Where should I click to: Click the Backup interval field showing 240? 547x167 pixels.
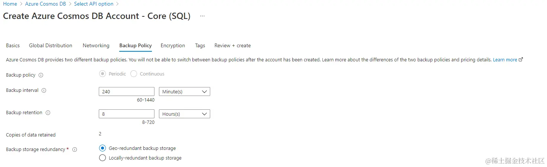click(127, 91)
